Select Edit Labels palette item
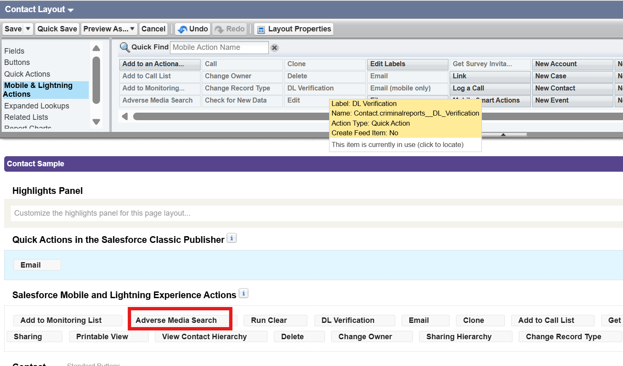Viewport: 623px width, 366px height. [x=408, y=64]
